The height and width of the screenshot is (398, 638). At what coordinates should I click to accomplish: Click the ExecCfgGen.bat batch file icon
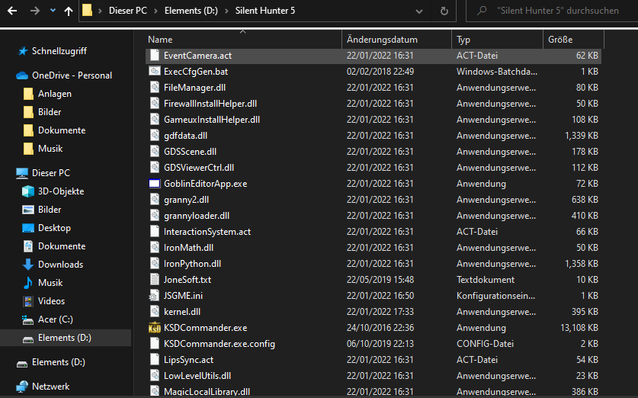pyautogui.click(x=155, y=71)
